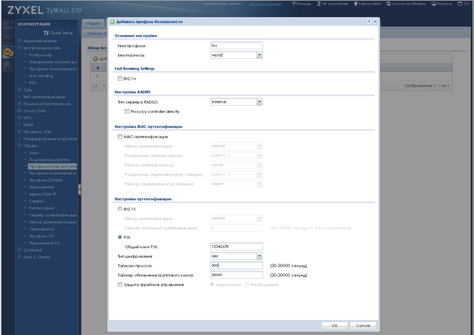Image resolution: width=474 pixels, height=335 pixels.
Task: Click the idle timeout field showing 300
Action: (237, 265)
